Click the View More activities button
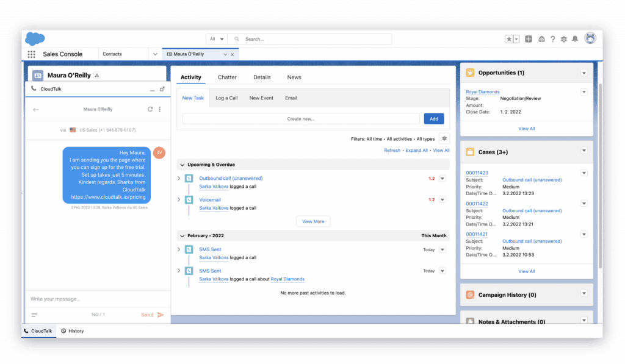Viewport: 625px width, 364px height. pos(313,221)
